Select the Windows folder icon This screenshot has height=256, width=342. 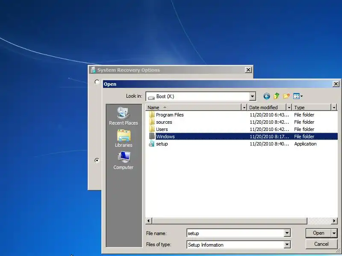point(152,137)
